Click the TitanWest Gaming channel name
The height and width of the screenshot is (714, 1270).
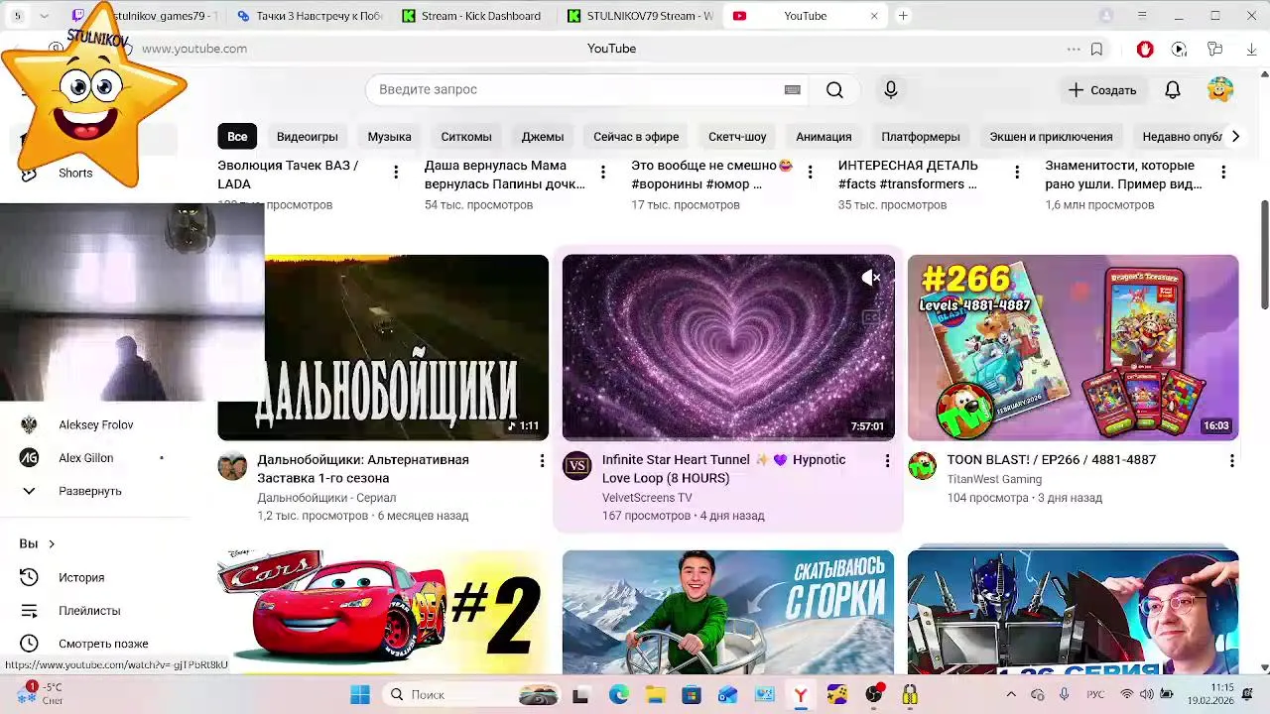[994, 479]
